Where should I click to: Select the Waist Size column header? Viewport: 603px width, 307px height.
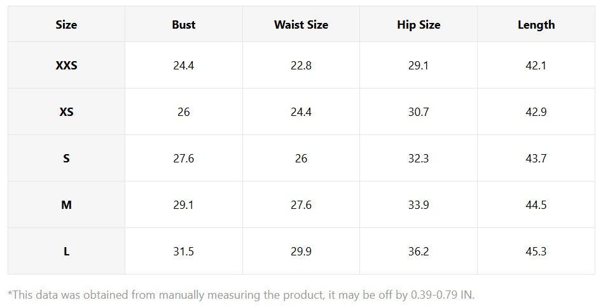[x=301, y=25]
